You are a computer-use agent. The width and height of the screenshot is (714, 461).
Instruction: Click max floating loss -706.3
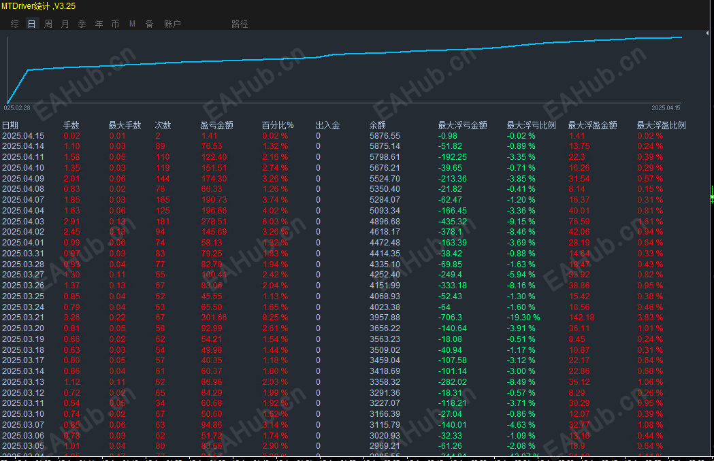(450, 318)
